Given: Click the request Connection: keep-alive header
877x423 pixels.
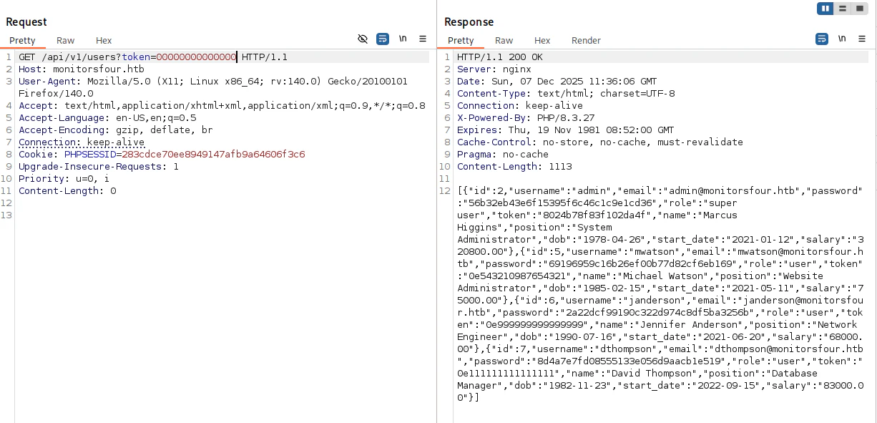Looking at the screenshot, I should [x=80, y=142].
